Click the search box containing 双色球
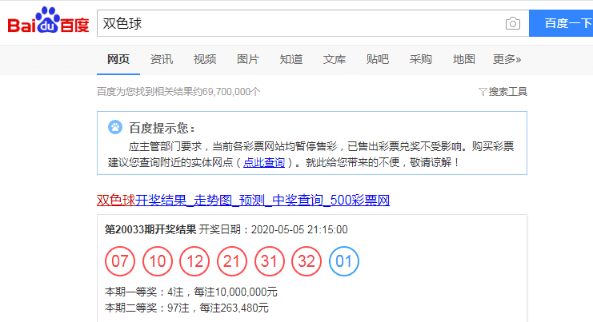The height and width of the screenshot is (322, 593). pyautogui.click(x=313, y=23)
